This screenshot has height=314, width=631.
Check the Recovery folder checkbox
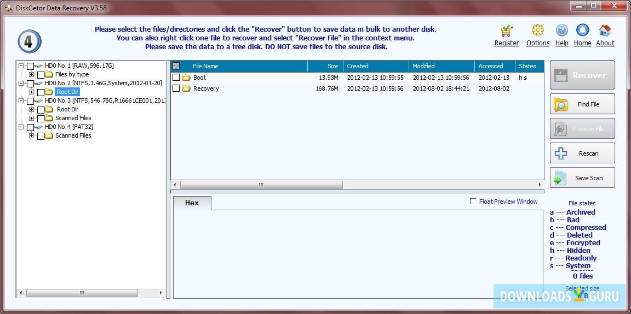point(176,88)
